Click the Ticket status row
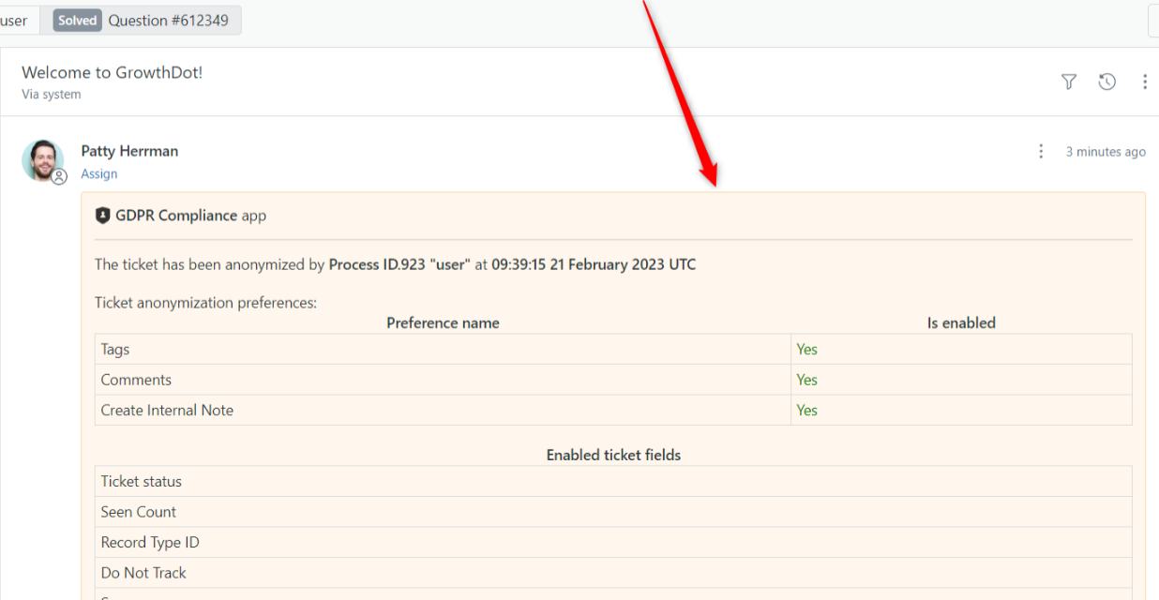Image resolution: width=1159 pixels, height=600 pixels. point(613,481)
